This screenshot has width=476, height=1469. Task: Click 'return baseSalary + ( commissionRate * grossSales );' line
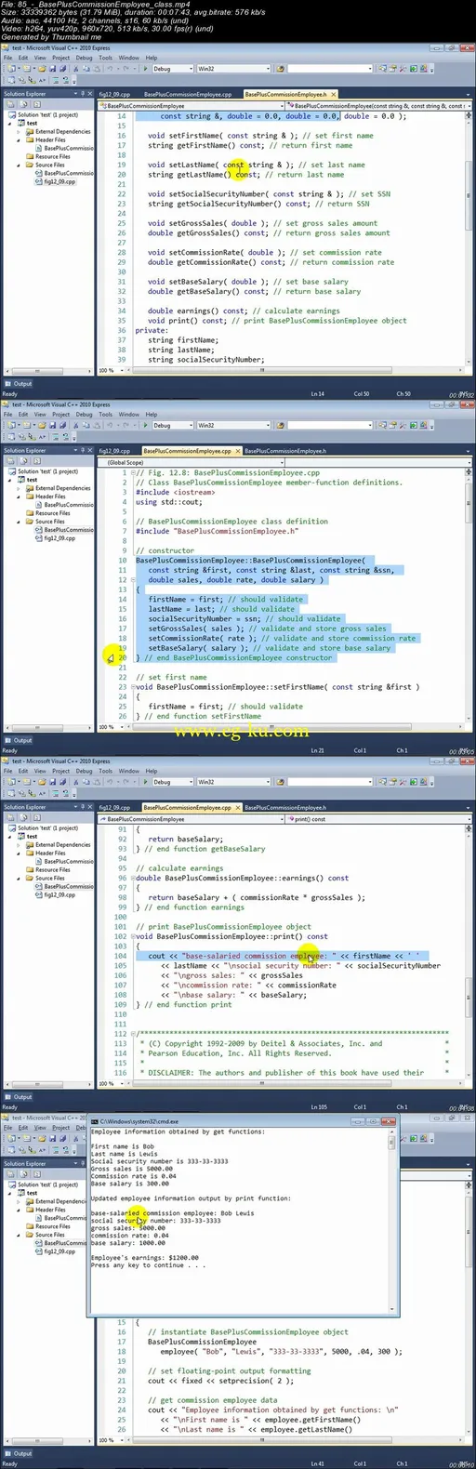tap(257, 897)
